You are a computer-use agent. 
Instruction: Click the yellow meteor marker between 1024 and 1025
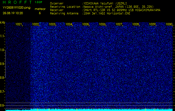pyautogui.click(x=77, y=109)
